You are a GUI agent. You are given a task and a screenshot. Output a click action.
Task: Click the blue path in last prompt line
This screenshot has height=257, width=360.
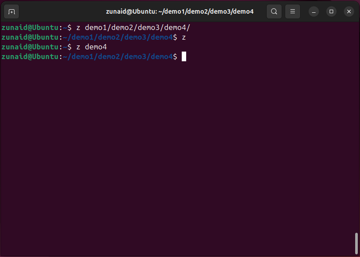click(118, 56)
